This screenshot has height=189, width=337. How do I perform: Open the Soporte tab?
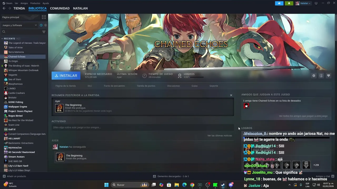click(214, 86)
